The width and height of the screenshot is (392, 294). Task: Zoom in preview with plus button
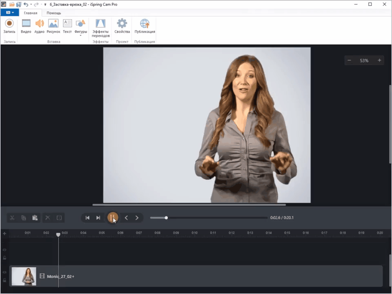point(379,60)
